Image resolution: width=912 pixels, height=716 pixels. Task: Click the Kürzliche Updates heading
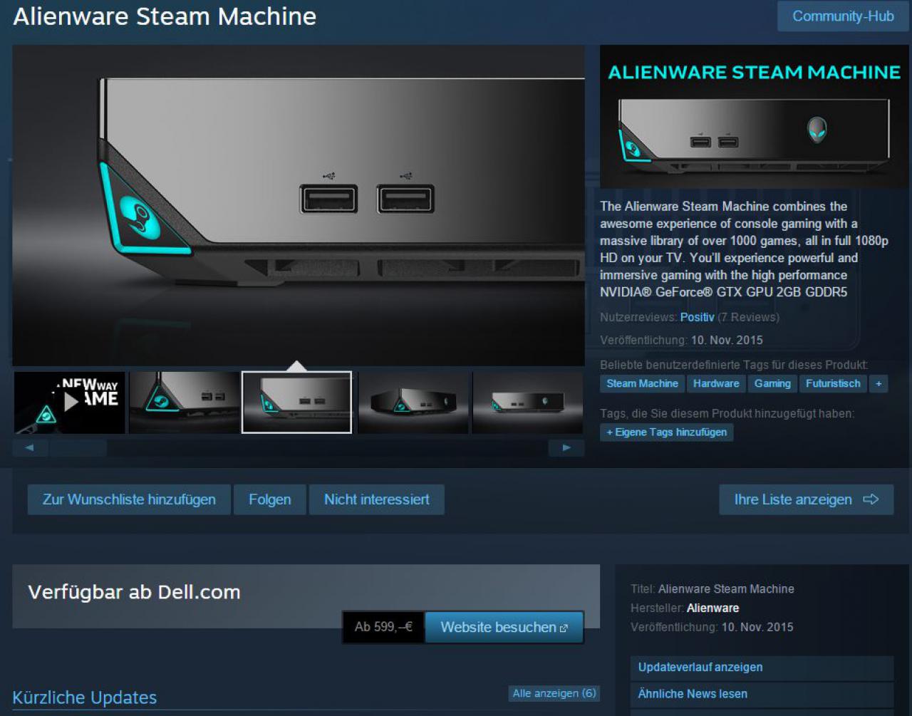tap(85, 697)
